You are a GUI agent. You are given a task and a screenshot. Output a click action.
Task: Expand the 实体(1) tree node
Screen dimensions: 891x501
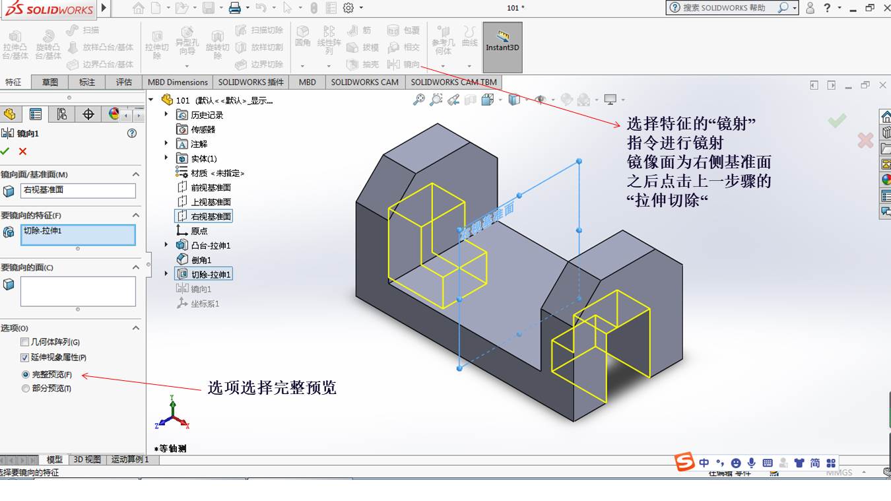[x=166, y=158]
